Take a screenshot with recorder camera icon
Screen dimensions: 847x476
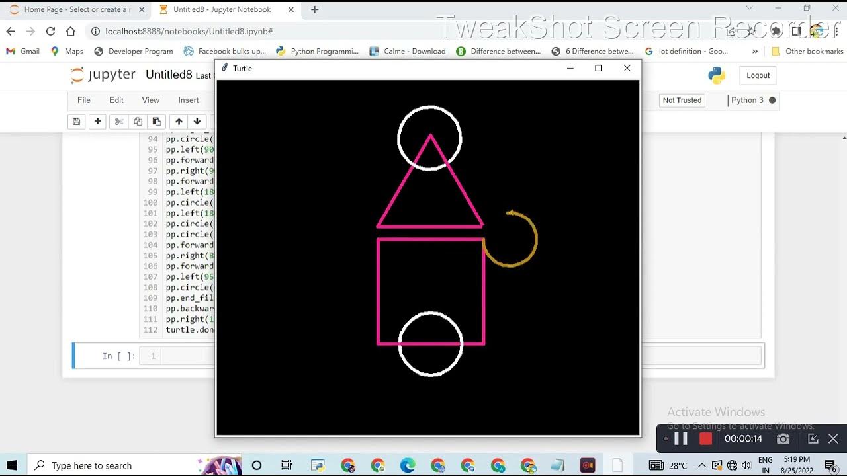pos(783,438)
